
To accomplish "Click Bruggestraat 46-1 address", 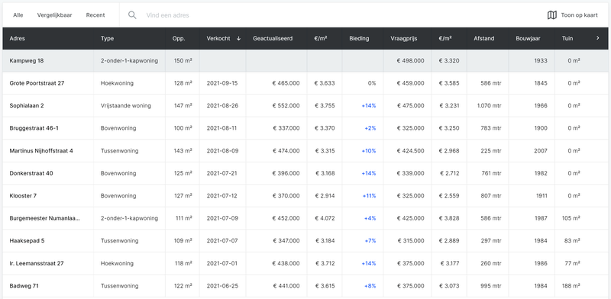I will [x=34, y=128].
